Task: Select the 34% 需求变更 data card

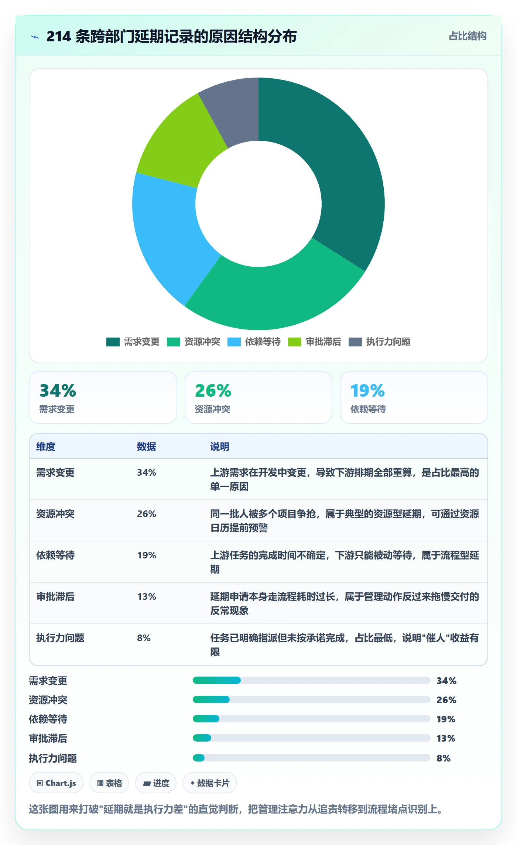Action: tap(103, 397)
